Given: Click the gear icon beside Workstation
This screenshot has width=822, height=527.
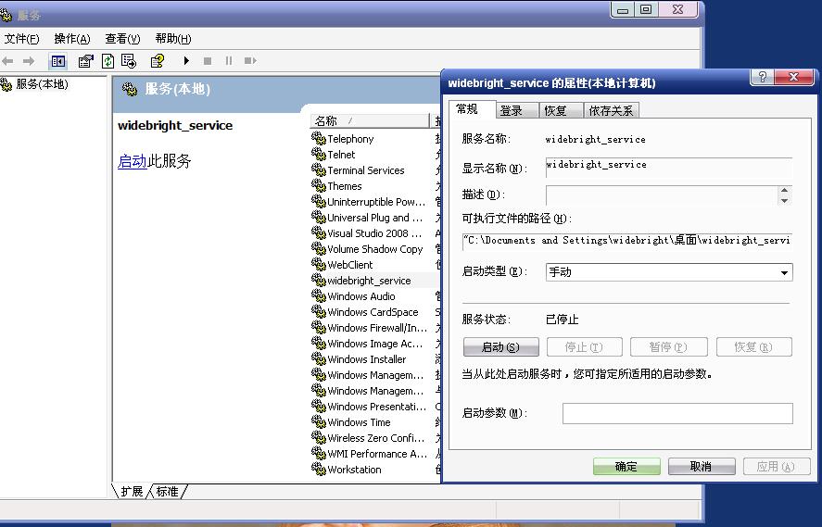Looking at the screenshot, I should click(319, 469).
